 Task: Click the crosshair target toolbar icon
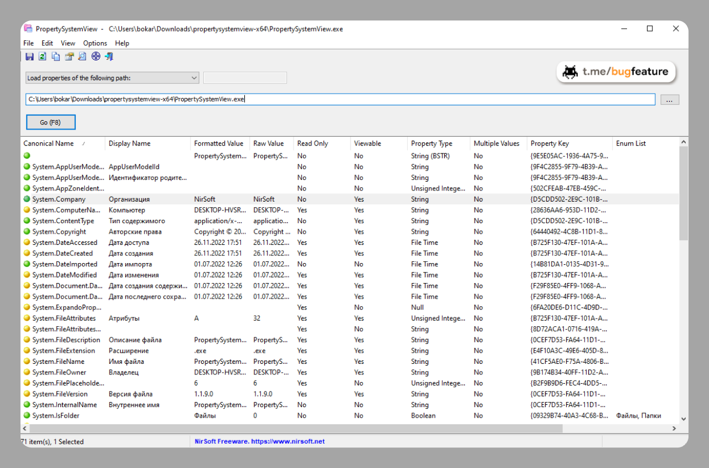96,56
